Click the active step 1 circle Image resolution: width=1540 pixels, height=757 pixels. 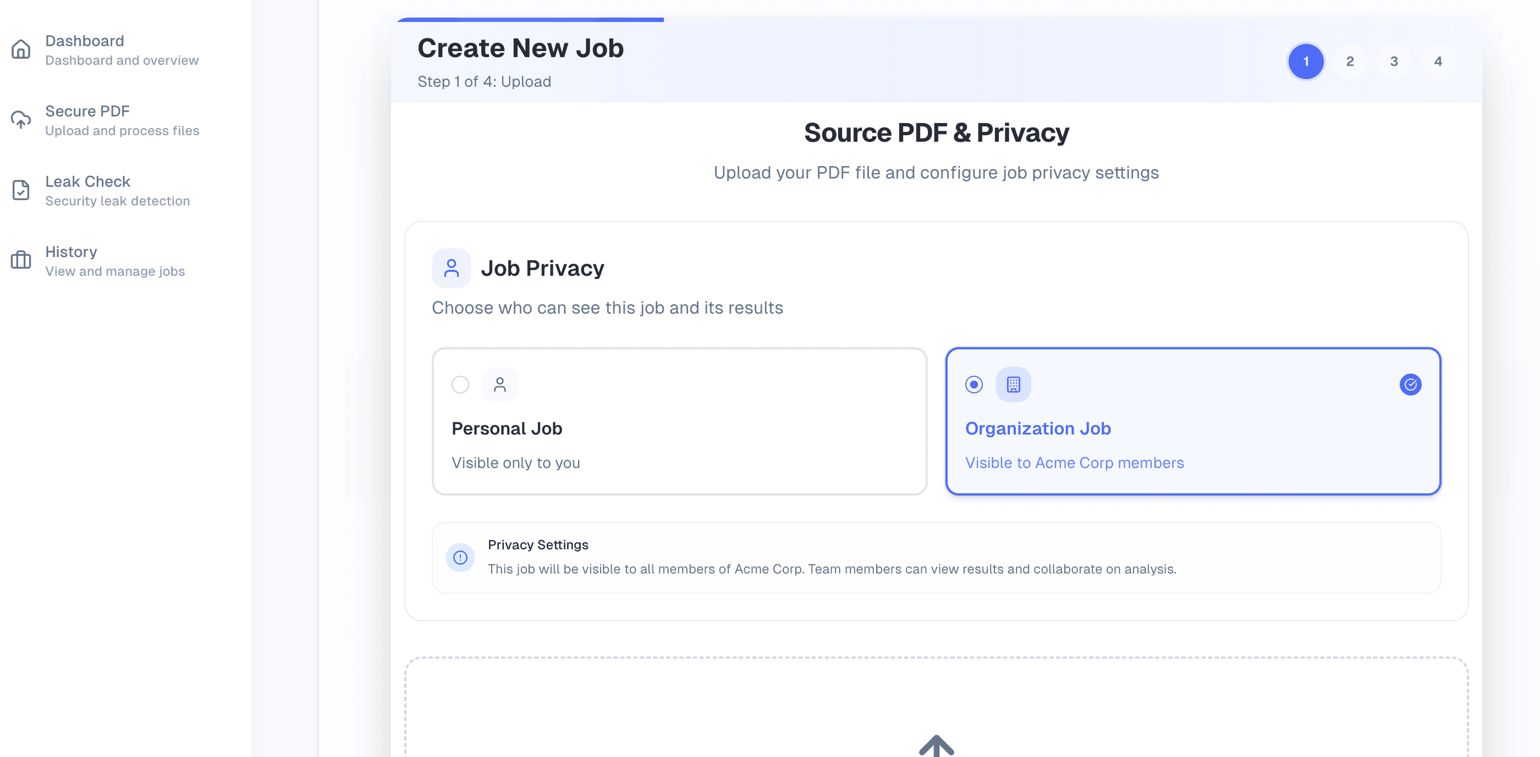coord(1306,62)
